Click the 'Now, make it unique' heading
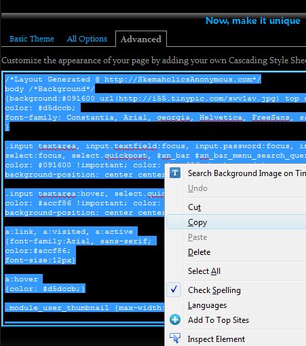Image resolution: width=306 pixels, height=346 pixels. pyautogui.click(x=253, y=20)
